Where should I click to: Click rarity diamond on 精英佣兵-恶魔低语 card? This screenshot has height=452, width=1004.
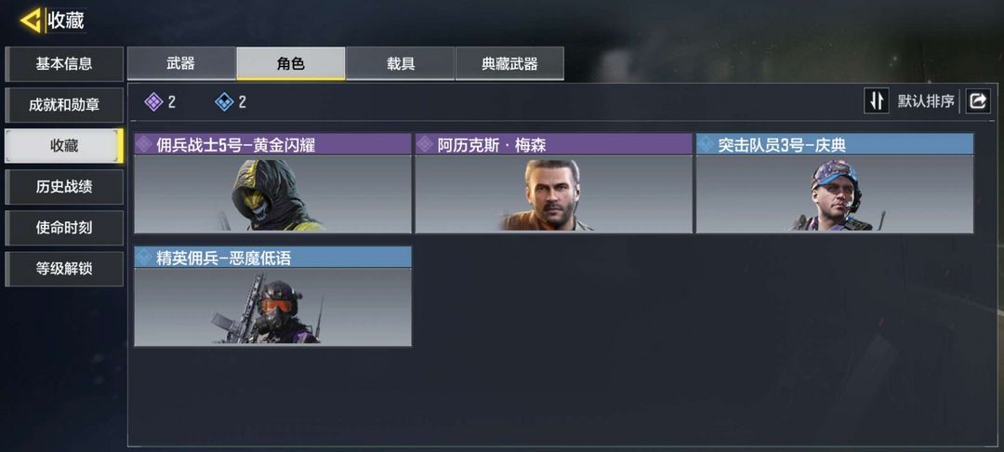[144, 258]
